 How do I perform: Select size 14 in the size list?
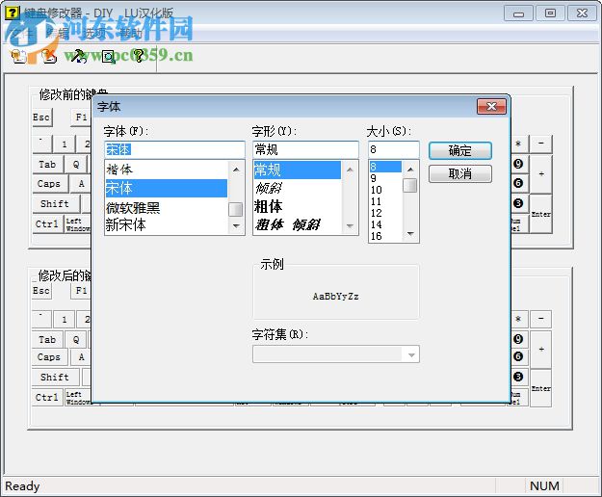[x=385, y=224]
